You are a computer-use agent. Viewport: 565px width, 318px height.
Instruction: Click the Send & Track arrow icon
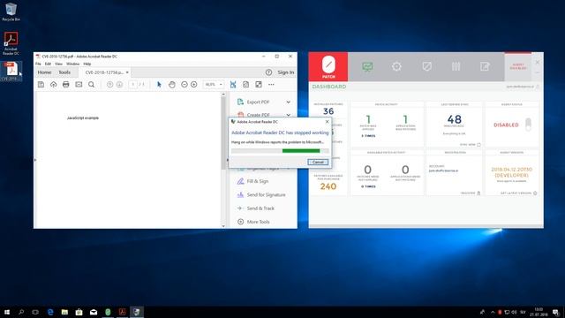coord(240,208)
